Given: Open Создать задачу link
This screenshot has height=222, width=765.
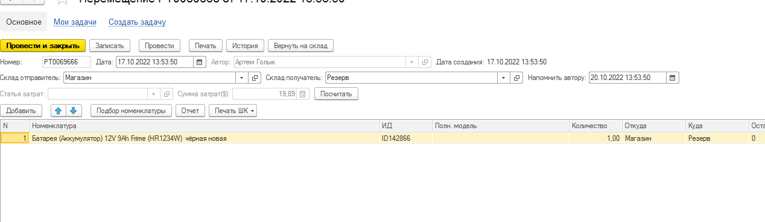Looking at the screenshot, I should click(137, 22).
